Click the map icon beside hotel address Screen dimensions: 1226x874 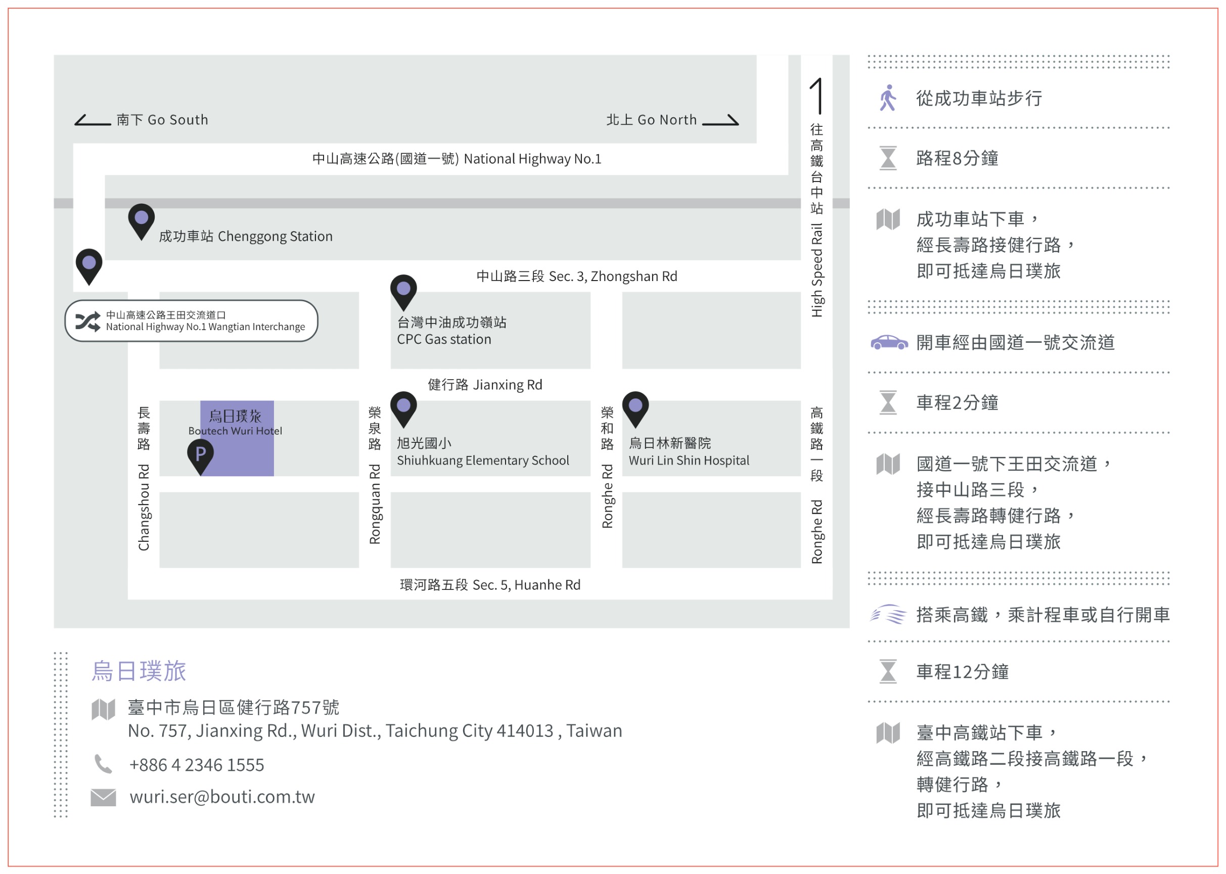(x=103, y=710)
